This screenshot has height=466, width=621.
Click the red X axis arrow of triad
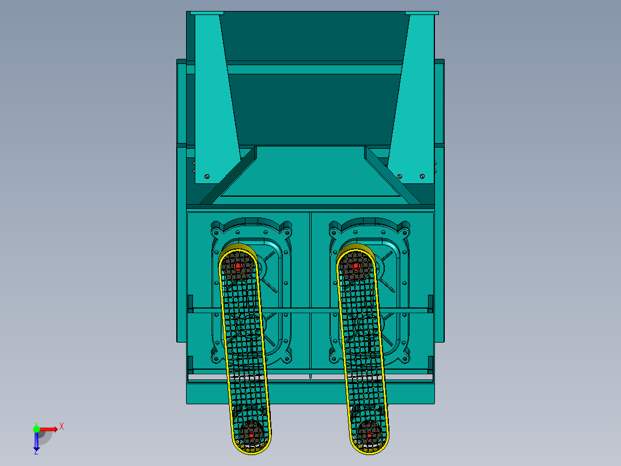click(x=49, y=429)
